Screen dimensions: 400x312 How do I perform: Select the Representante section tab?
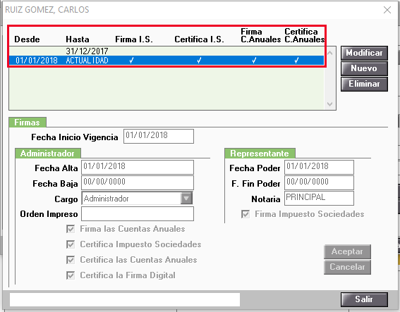(x=260, y=154)
